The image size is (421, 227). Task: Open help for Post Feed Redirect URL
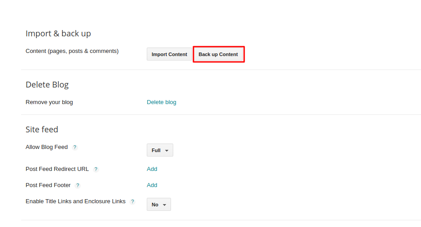96,170
